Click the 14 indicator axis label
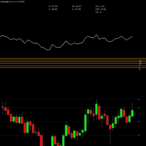This screenshot has width=146, height=146. point(140,61)
